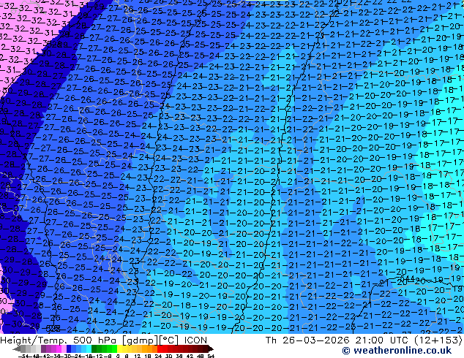Click the grey left arrow end of color scale

16,349
